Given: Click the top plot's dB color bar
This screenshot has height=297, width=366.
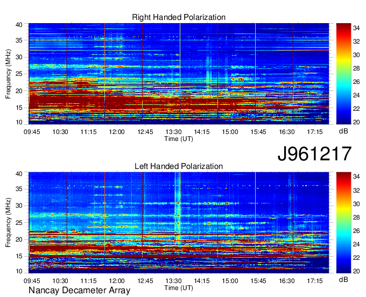Looking at the screenshot, I should (343, 74).
